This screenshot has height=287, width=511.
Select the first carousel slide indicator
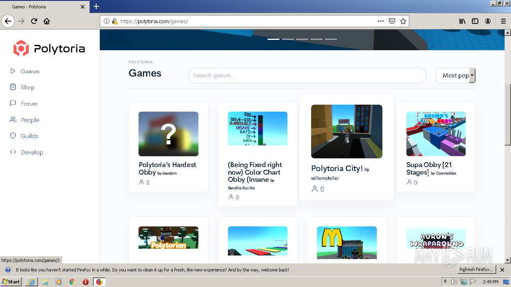273,39
